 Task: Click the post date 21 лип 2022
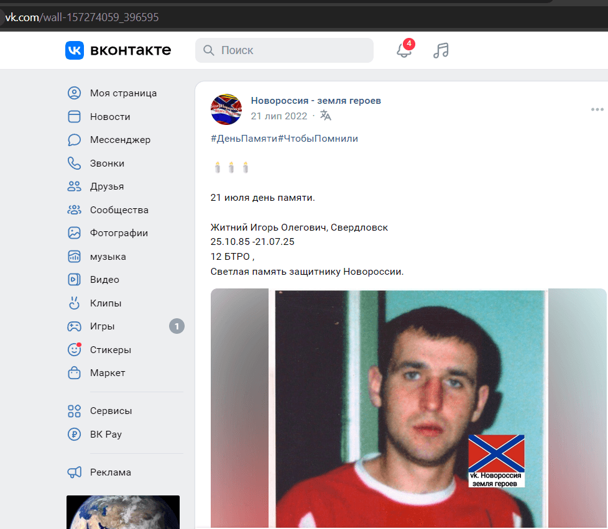[279, 116]
